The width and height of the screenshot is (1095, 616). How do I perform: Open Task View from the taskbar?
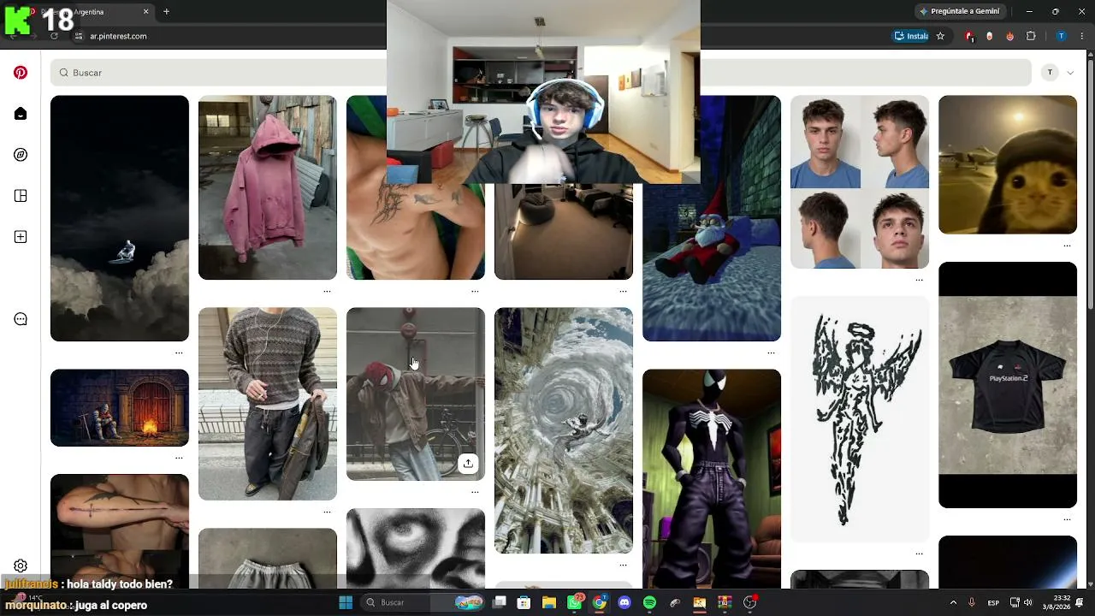[500, 602]
